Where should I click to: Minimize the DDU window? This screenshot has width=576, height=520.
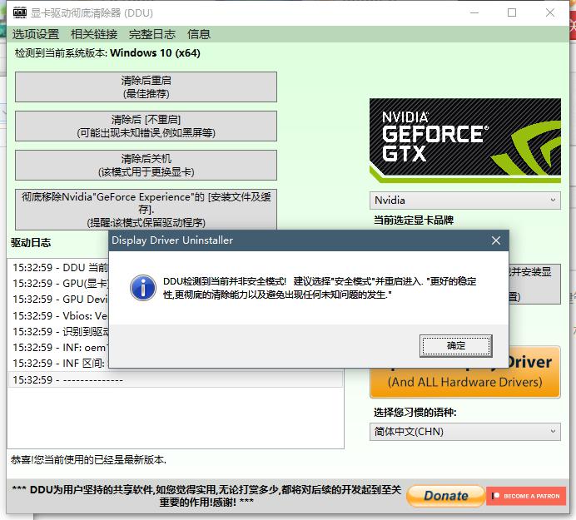(x=474, y=12)
